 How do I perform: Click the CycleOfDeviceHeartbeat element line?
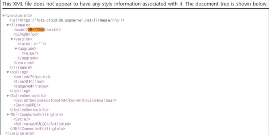[65, 101]
